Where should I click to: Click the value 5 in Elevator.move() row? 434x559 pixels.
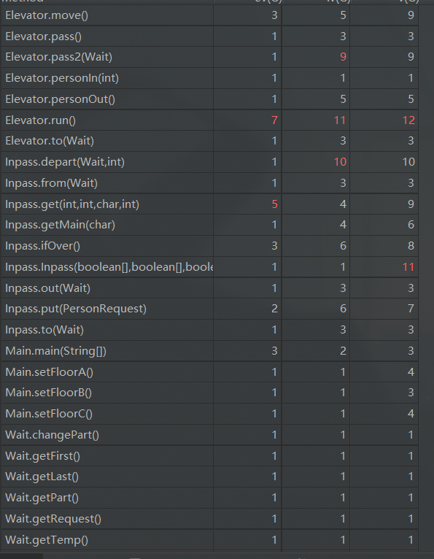pos(343,15)
